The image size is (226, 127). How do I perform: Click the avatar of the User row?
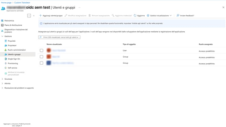click(x=49, y=50)
